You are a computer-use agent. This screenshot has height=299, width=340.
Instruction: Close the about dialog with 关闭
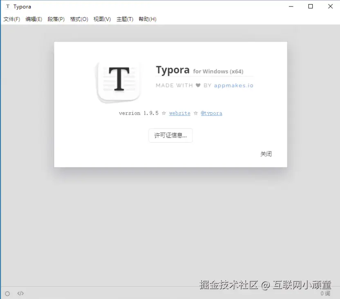tap(266, 154)
